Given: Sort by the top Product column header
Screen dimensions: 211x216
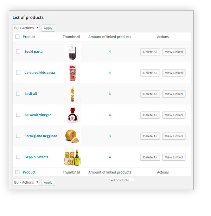Looking at the screenshot, I should (x=29, y=37).
